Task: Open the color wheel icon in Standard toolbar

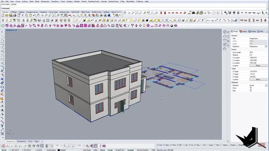Action: 97,15
